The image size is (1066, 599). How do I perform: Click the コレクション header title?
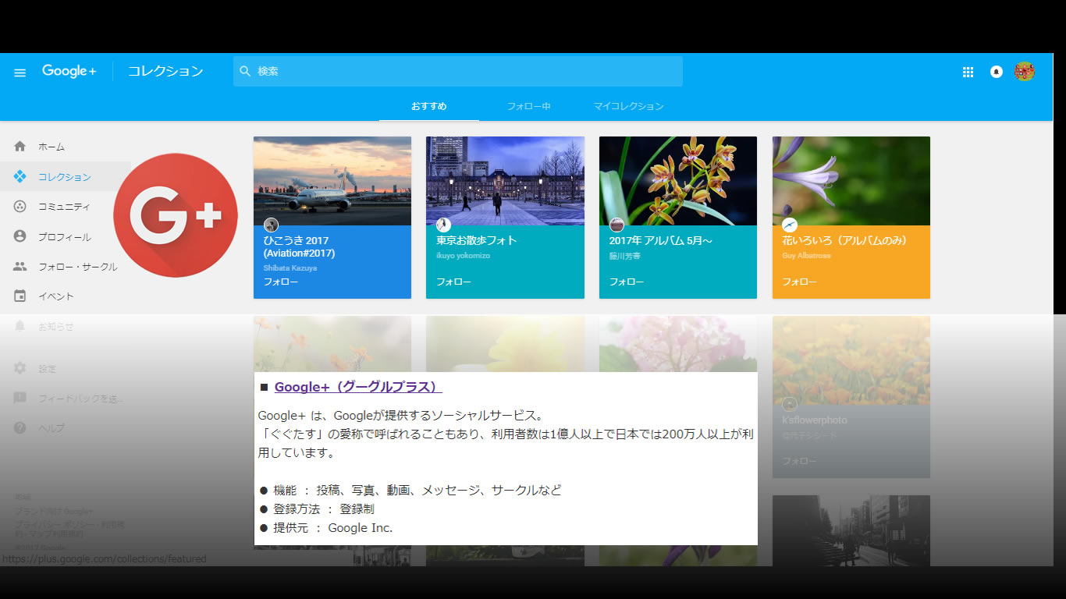tap(165, 71)
